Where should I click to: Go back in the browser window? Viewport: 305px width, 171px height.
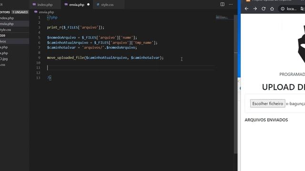(246, 9)
